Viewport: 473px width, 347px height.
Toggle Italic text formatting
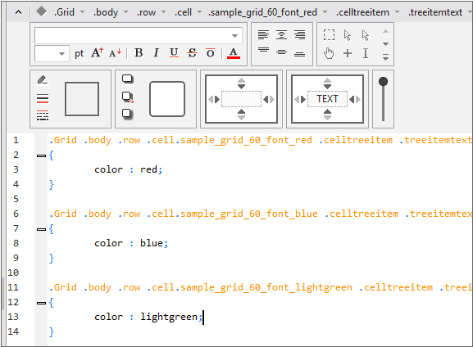[156, 53]
